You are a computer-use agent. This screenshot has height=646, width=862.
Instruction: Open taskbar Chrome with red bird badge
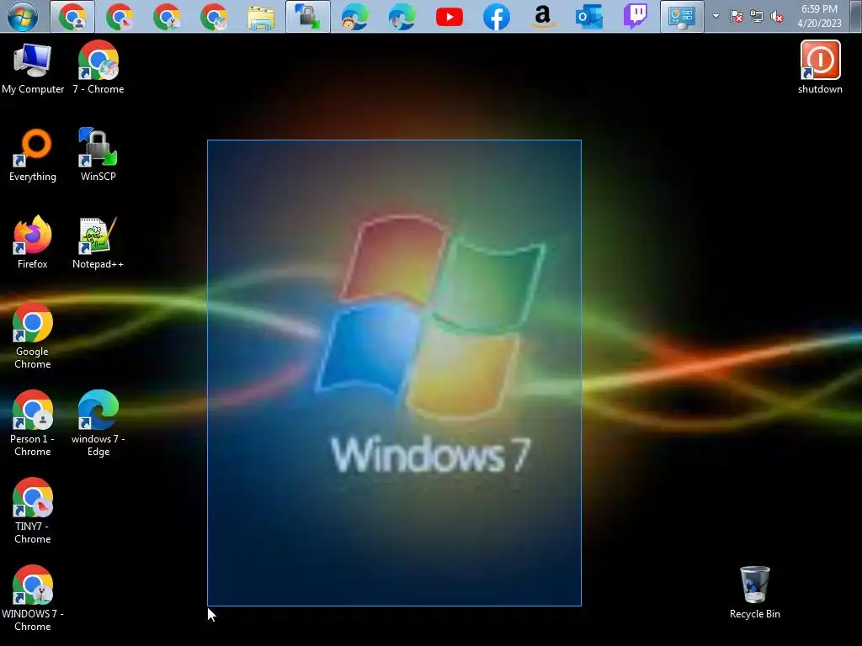tap(120, 17)
